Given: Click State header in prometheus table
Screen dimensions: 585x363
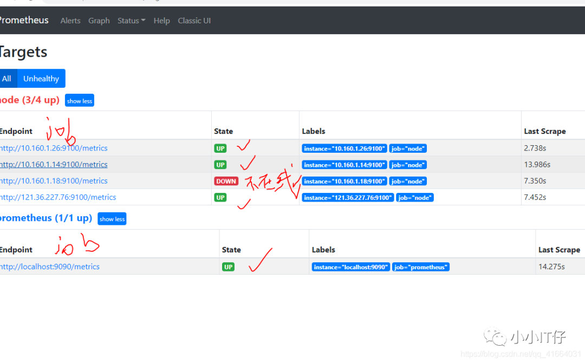Looking at the screenshot, I should coord(231,250).
